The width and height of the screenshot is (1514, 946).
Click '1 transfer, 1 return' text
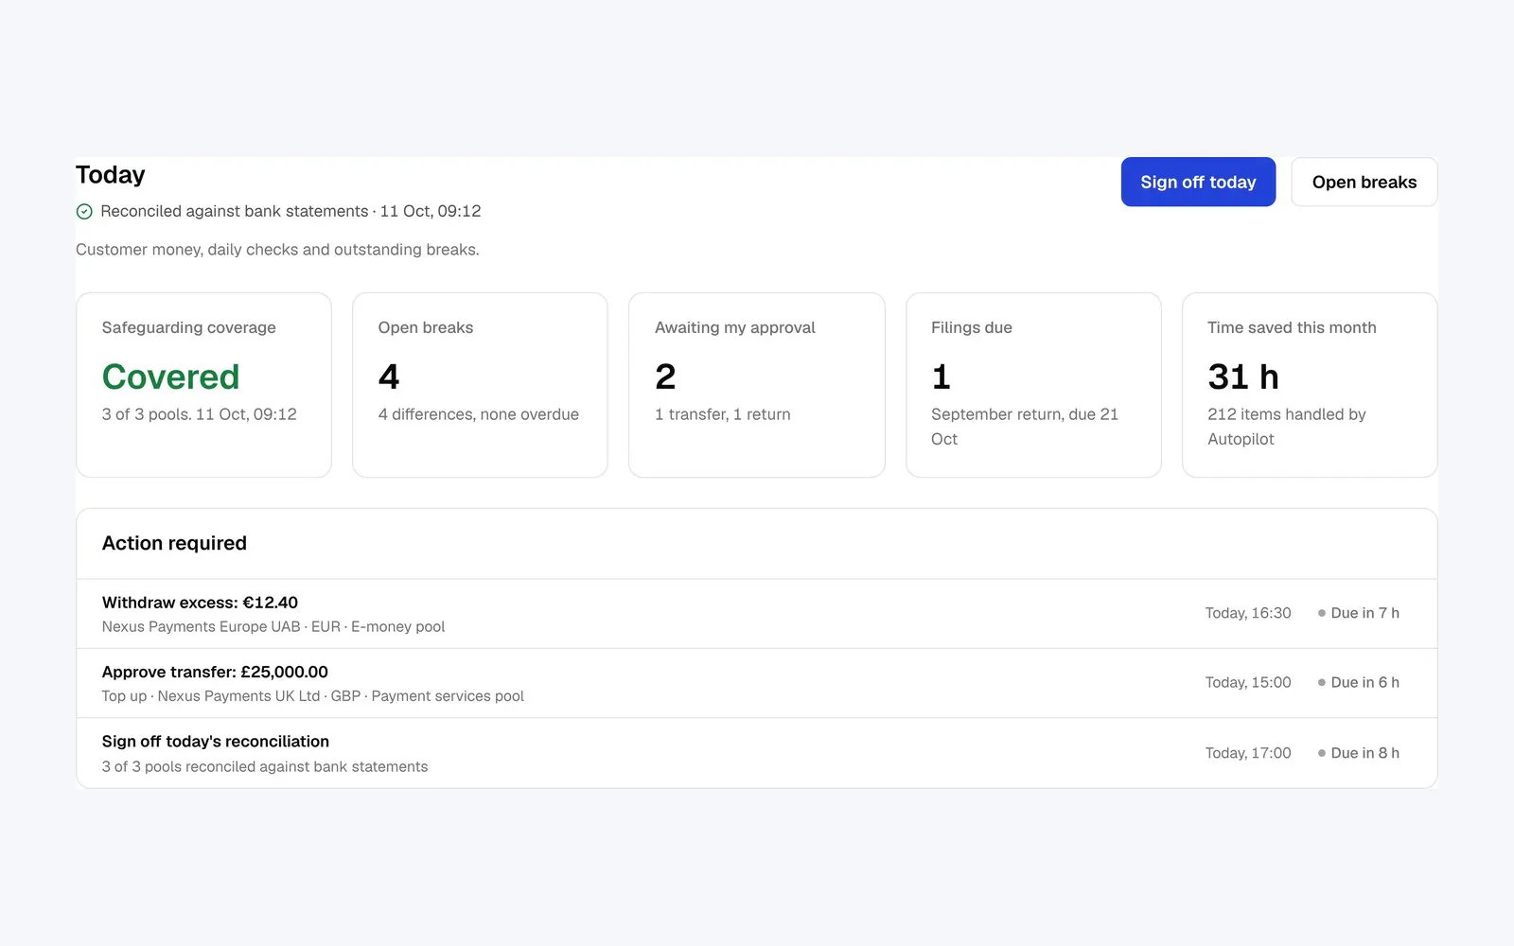tap(723, 414)
